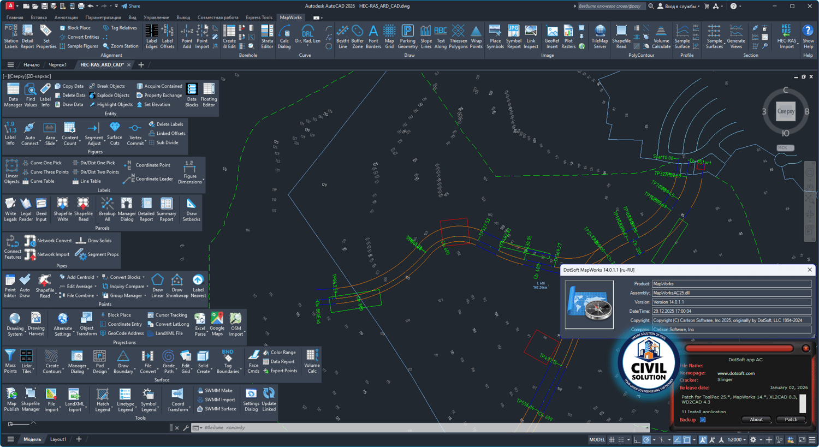Toggle the Backup checkbox in the patcher
The height and width of the screenshot is (447, 819).
pyautogui.click(x=703, y=420)
